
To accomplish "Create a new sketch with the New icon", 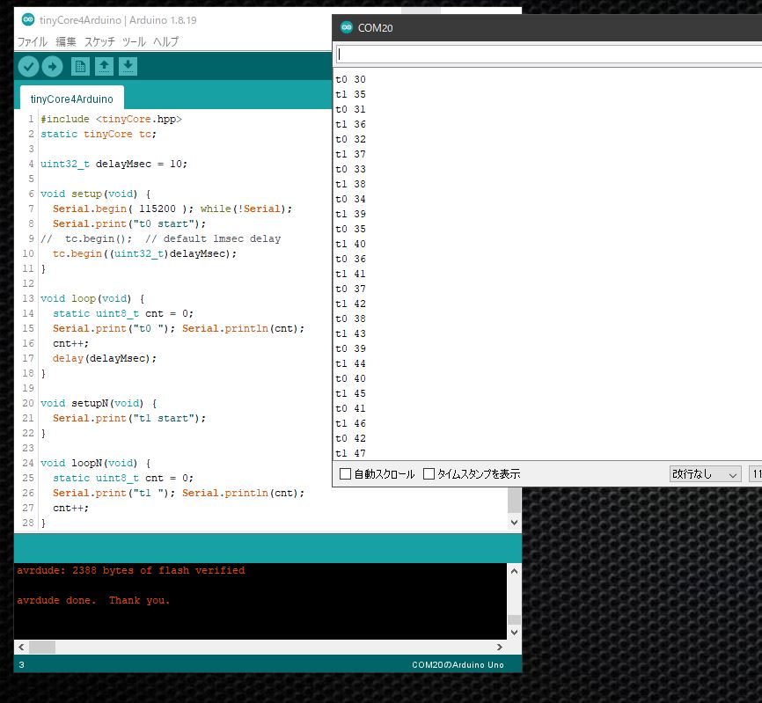I will pyautogui.click(x=79, y=65).
